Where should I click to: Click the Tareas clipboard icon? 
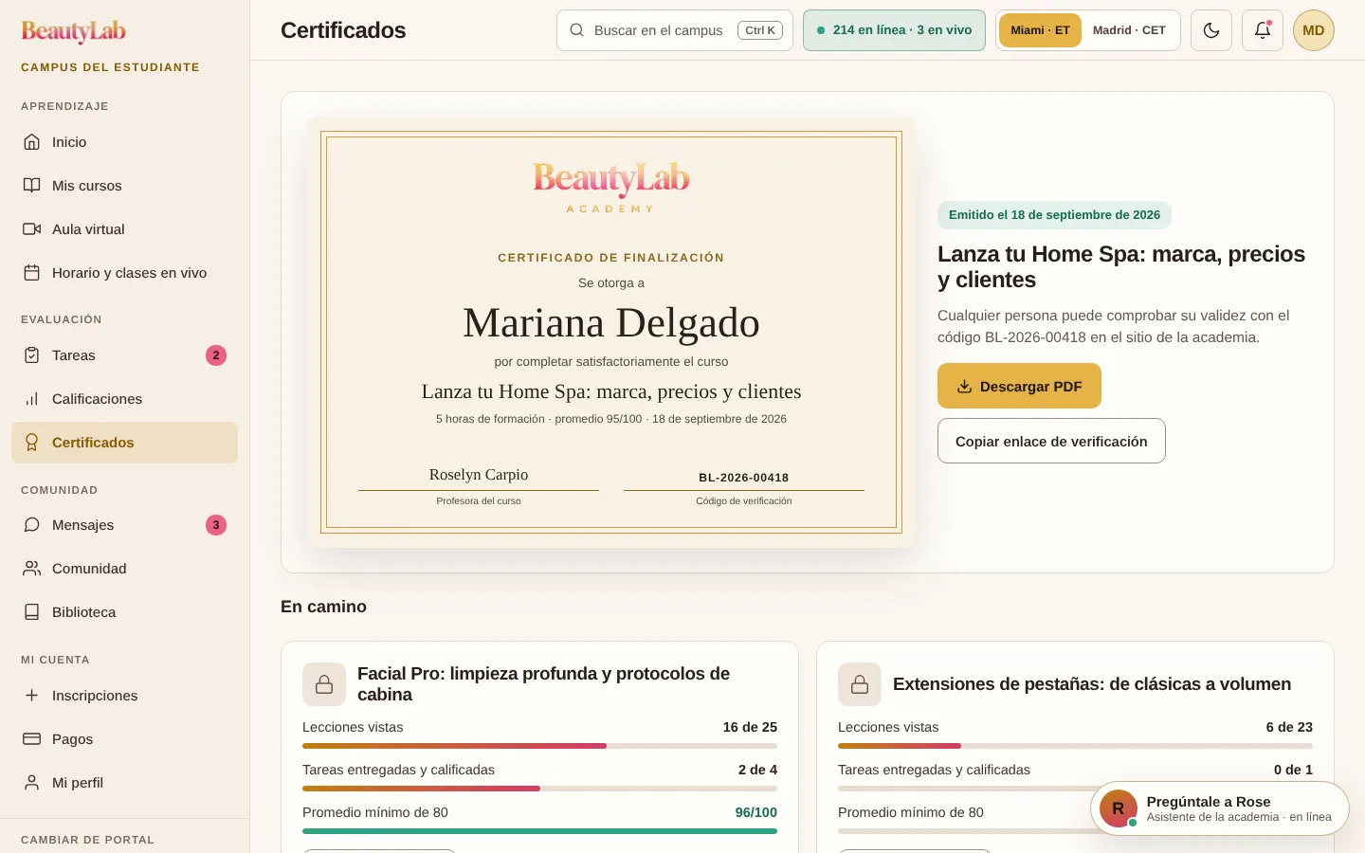(32, 355)
